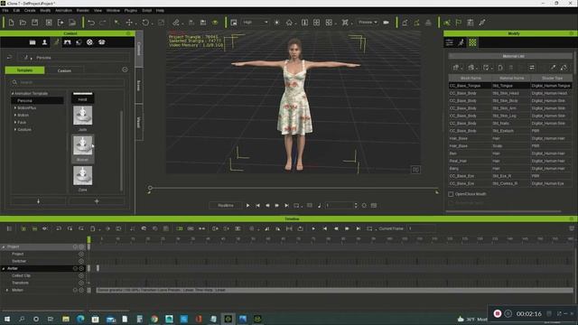Click Play in the Timeline toolbar
The height and width of the screenshot is (325, 578).
pyautogui.click(x=313, y=228)
